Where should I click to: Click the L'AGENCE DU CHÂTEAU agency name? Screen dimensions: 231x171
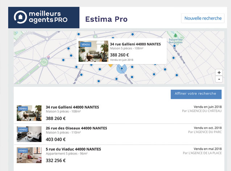pyautogui.click(x=207, y=111)
